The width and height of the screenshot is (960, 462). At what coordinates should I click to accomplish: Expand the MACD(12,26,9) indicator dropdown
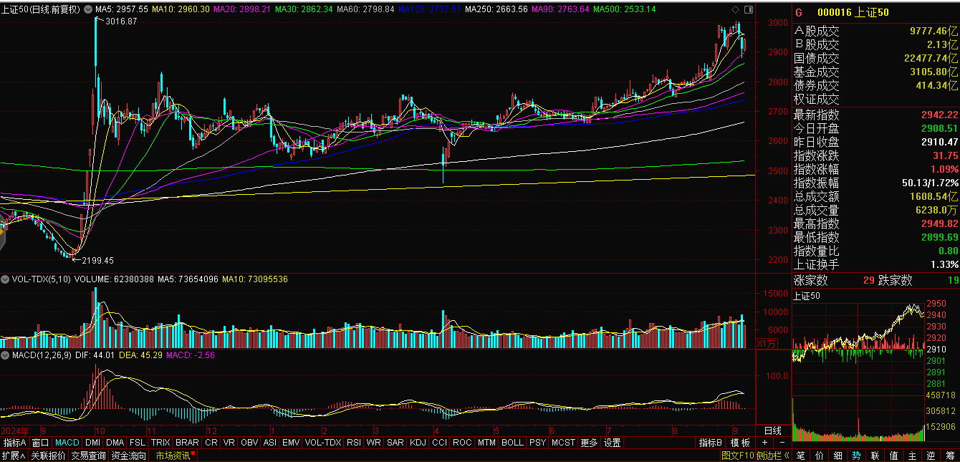coord(6,355)
